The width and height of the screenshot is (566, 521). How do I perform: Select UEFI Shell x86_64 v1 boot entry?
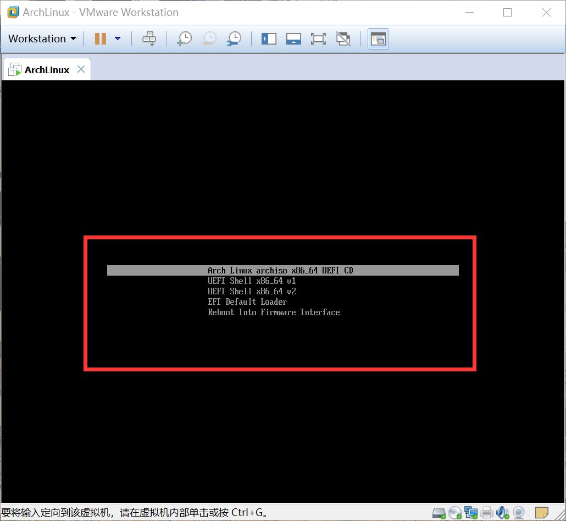pyautogui.click(x=252, y=281)
